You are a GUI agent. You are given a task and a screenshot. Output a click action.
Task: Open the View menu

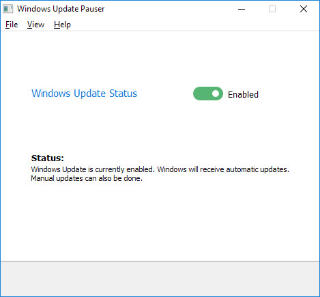click(35, 25)
